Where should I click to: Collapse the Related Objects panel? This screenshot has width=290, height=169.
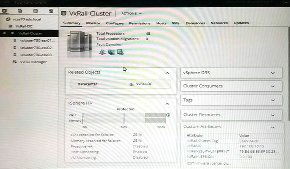pos(167,73)
